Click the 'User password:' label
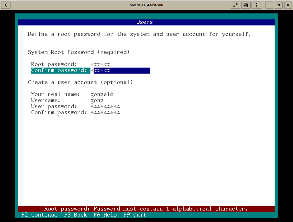This screenshot has width=293, height=222. pyautogui.click(x=54, y=107)
